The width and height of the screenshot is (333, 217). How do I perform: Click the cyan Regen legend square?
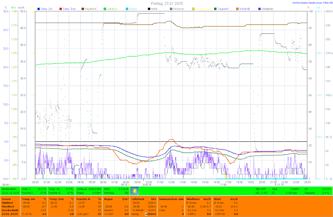point(127,8)
